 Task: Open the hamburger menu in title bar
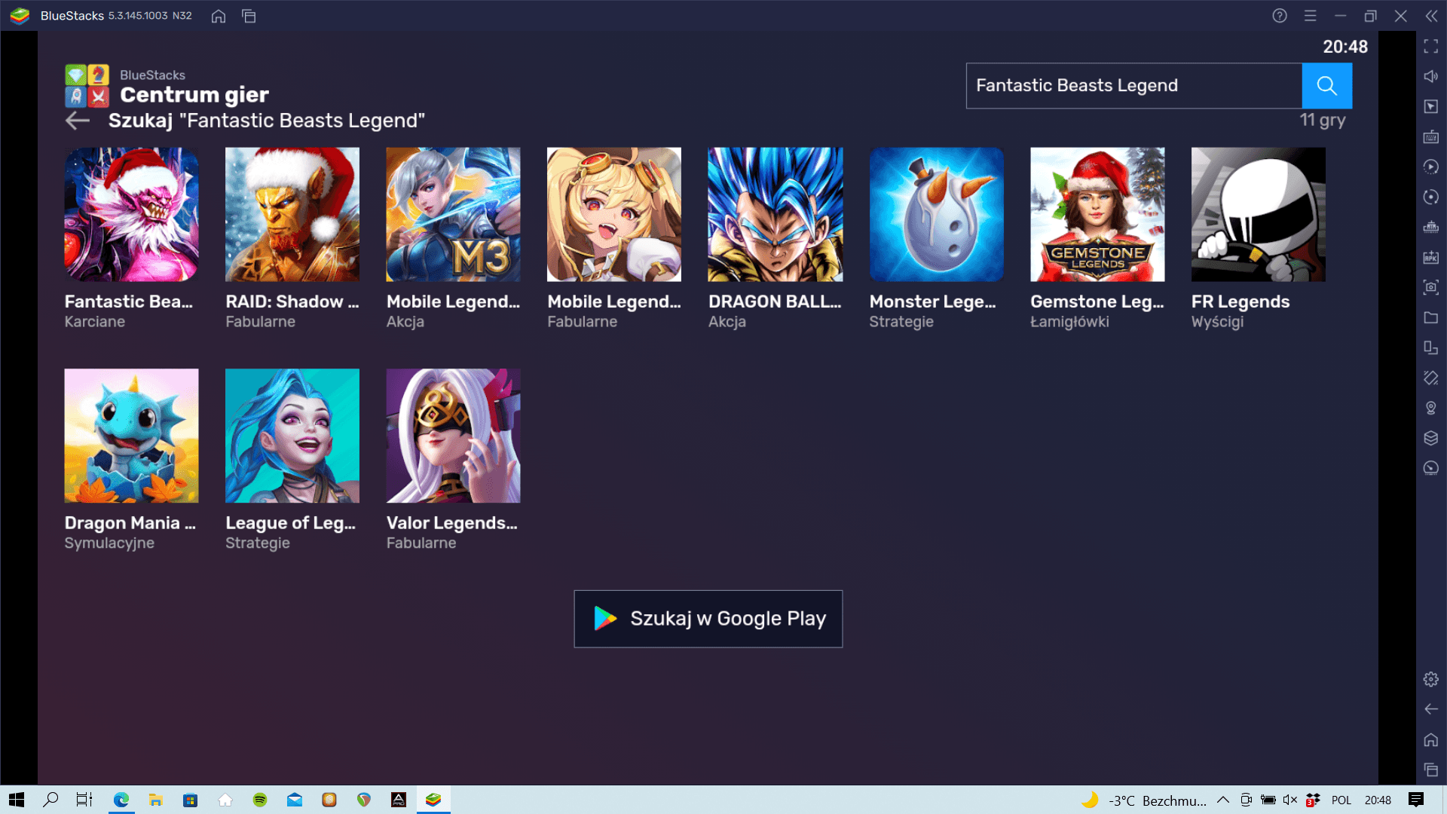[1311, 16]
